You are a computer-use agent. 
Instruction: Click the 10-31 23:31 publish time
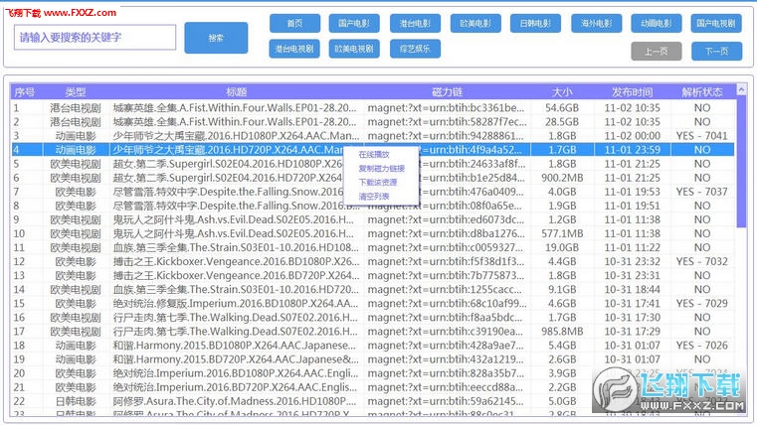pos(632,276)
